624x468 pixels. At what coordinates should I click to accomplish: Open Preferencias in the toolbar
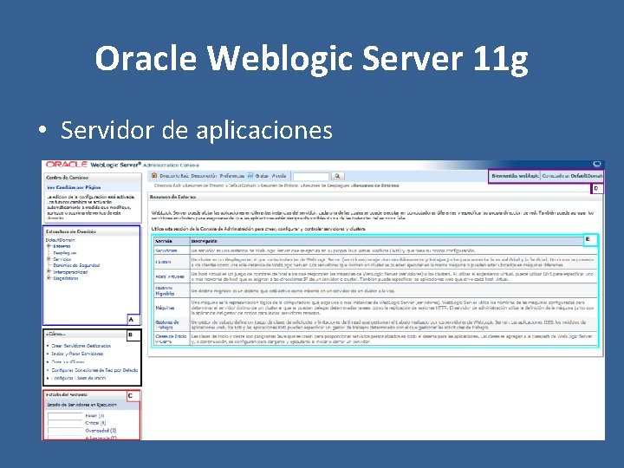point(231,176)
